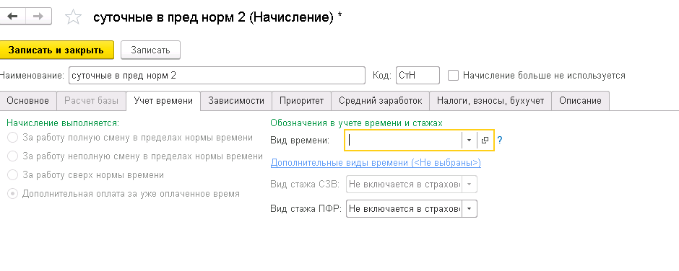The image size is (679, 271).
Task: Expand the Вид стажа СЗВ dropdown arrow
Action: coord(470,184)
